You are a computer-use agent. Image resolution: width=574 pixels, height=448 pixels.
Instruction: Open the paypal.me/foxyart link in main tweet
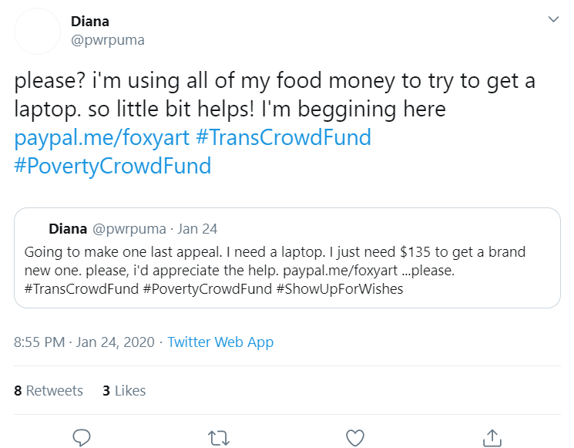[x=102, y=138]
